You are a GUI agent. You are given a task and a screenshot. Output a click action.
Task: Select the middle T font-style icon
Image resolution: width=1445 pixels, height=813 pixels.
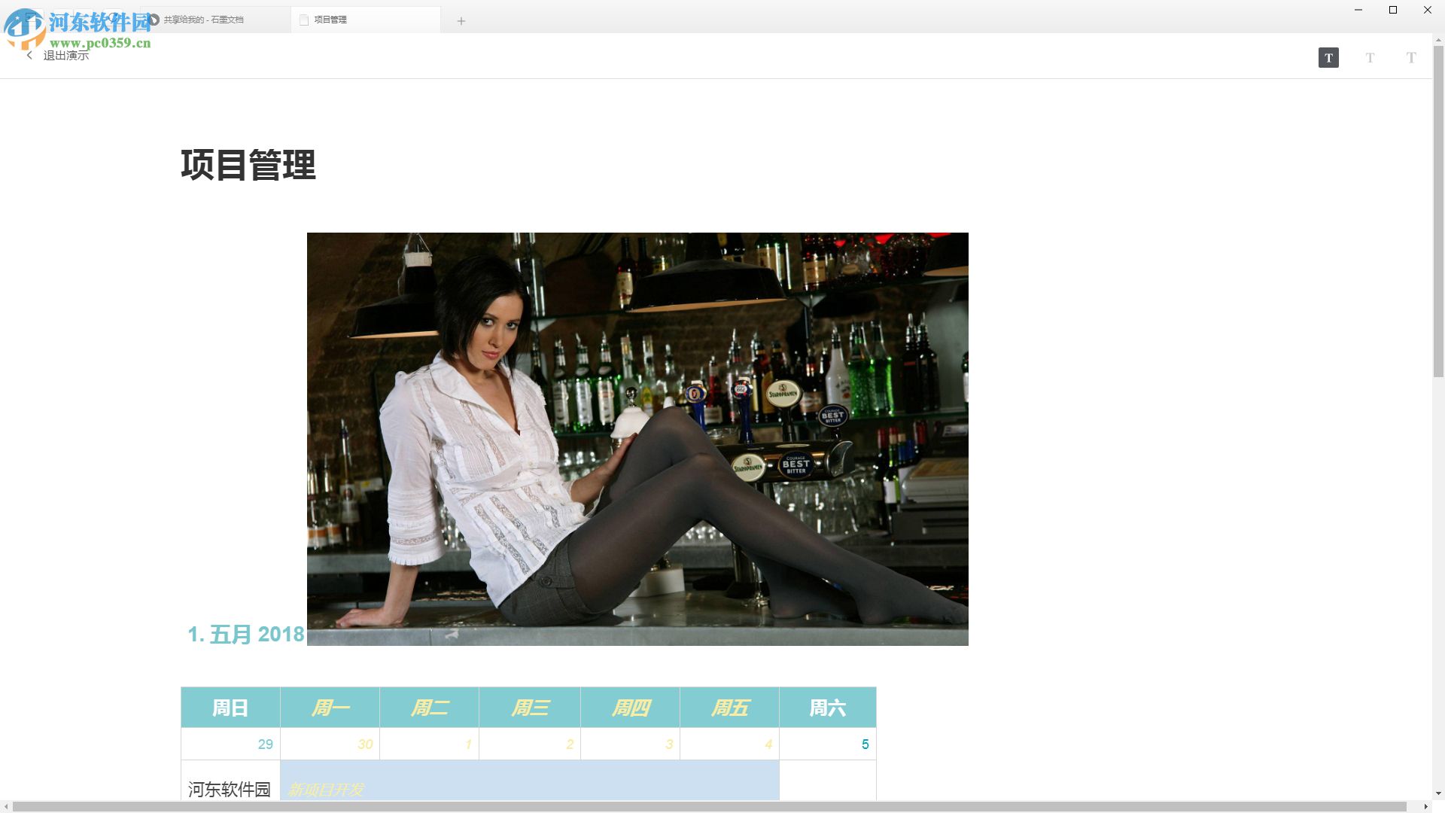tap(1370, 57)
